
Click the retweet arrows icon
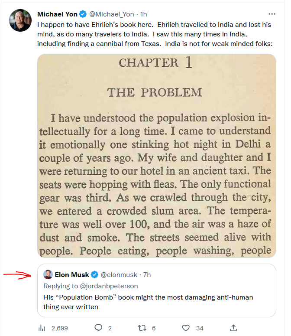click(x=142, y=328)
